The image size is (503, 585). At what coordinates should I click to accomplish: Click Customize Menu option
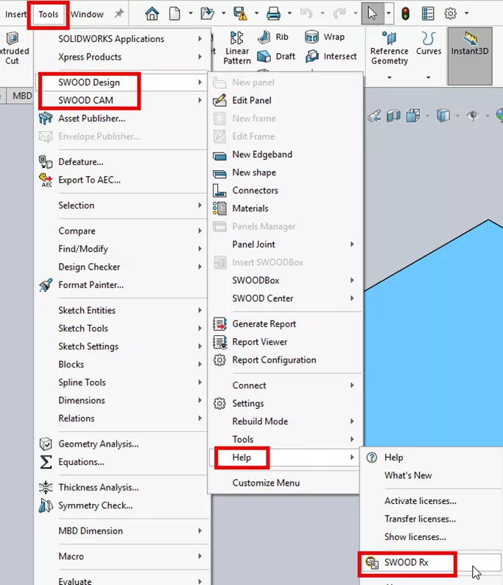click(266, 483)
